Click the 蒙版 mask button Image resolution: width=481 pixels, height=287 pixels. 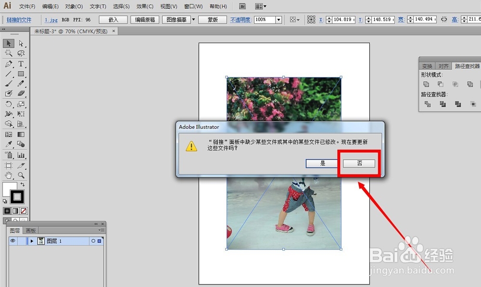tap(213, 20)
